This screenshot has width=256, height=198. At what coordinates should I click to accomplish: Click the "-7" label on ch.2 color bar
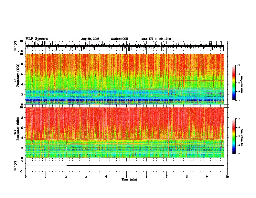[x=238, y=154]
